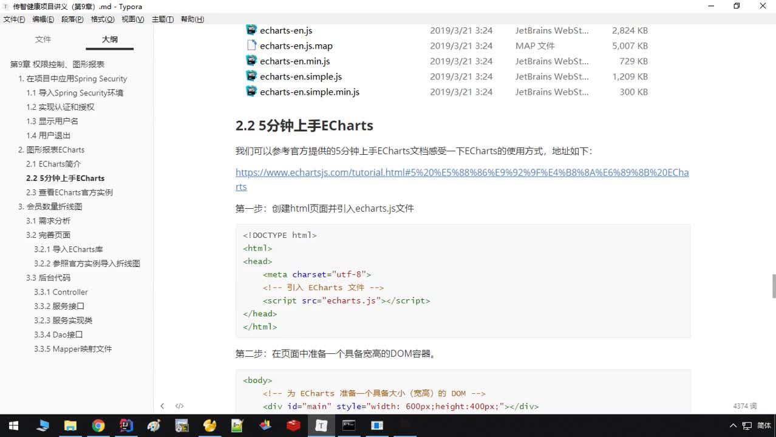Show word count 4374 词 details
The width and height of the screenshot is (776, 437).
click(x=745, y=406)
